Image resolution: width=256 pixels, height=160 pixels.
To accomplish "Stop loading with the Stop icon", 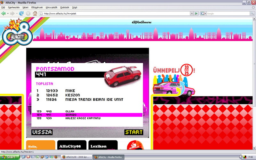I will tap(28, 13).
